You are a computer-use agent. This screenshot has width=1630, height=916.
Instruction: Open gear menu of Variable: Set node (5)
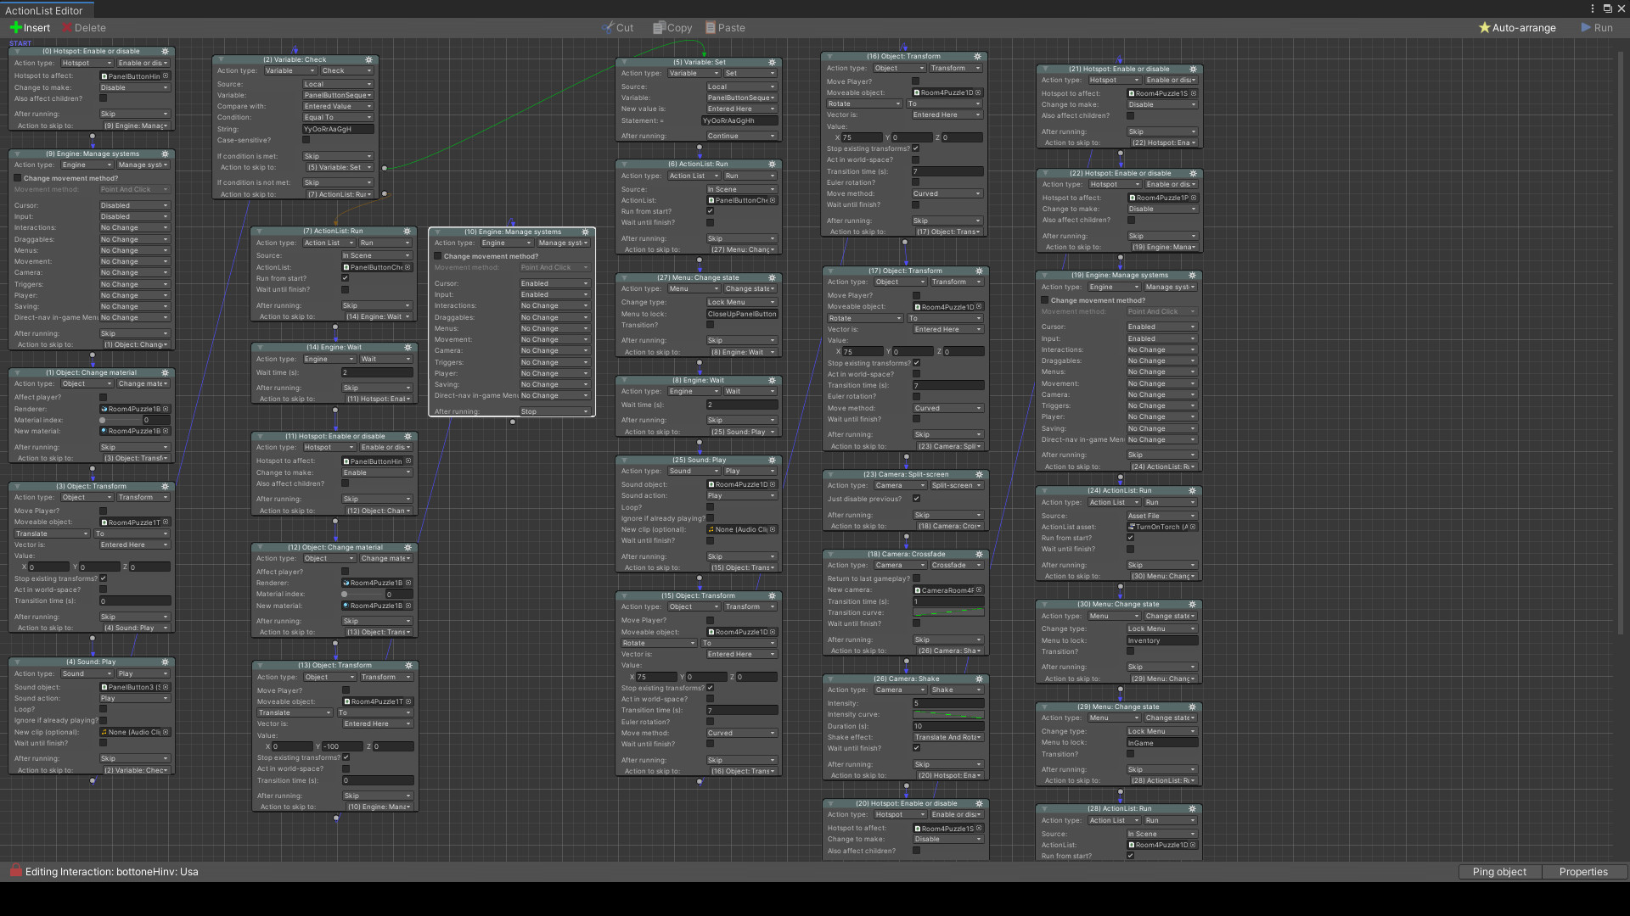[x=772, y=63]
